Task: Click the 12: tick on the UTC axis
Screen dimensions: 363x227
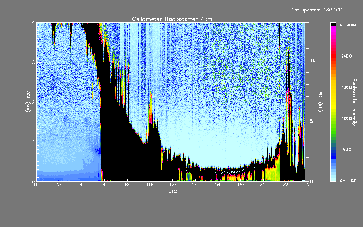Action: click(172, 185)
